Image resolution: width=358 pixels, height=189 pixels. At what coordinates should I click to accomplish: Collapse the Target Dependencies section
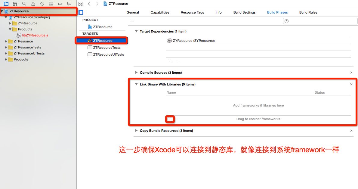pos(136,31)
